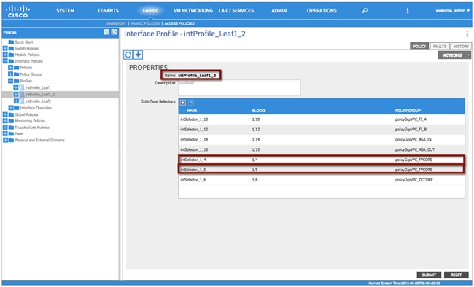474x287 pixels.
Task: Switch to the POLICY tab
Action: tap(419, 46)
